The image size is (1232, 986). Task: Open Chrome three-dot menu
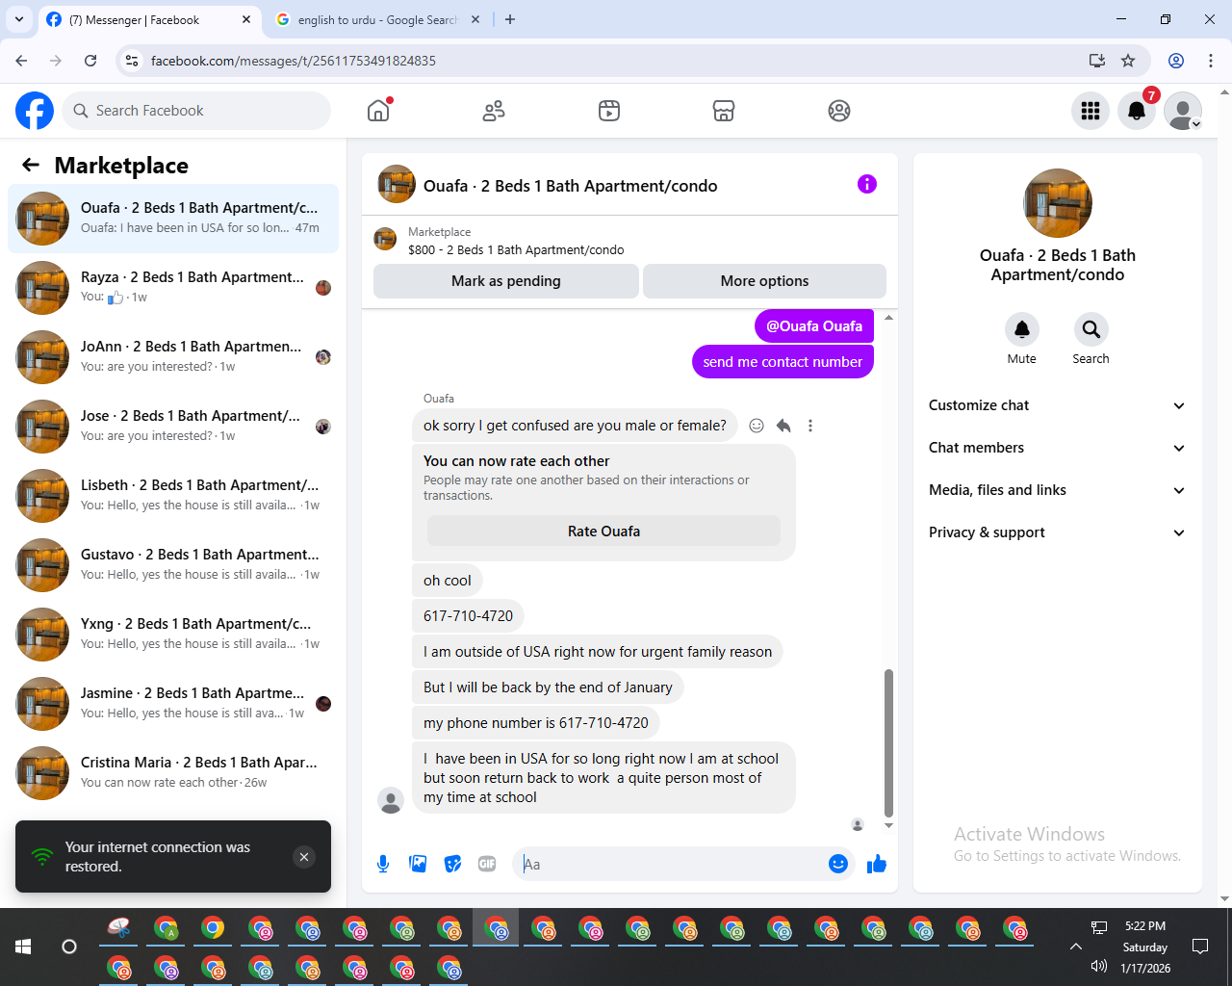[x=1211, y=61]
